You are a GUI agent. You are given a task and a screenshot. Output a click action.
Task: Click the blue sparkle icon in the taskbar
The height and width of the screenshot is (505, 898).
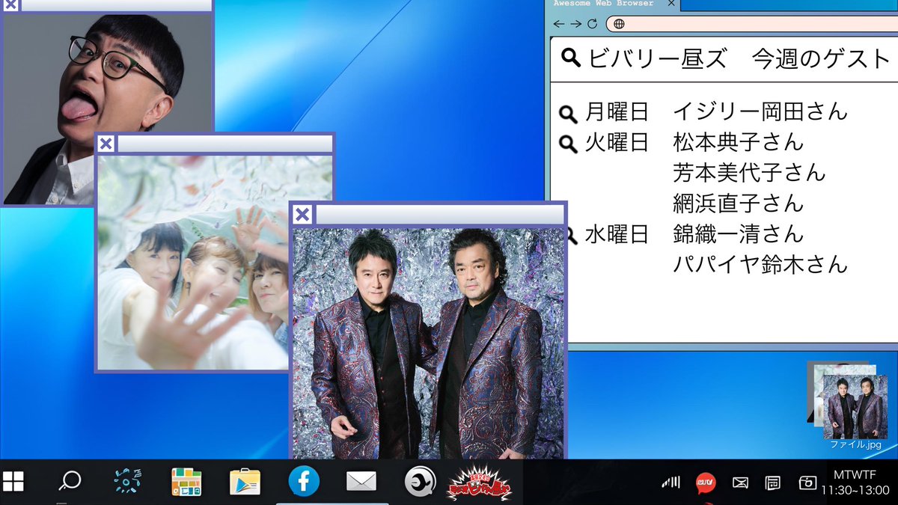tap(127, 481)
